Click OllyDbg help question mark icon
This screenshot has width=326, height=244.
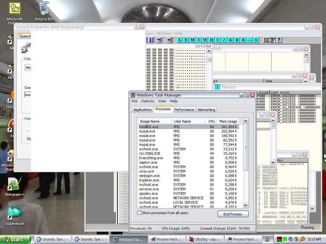279,40
